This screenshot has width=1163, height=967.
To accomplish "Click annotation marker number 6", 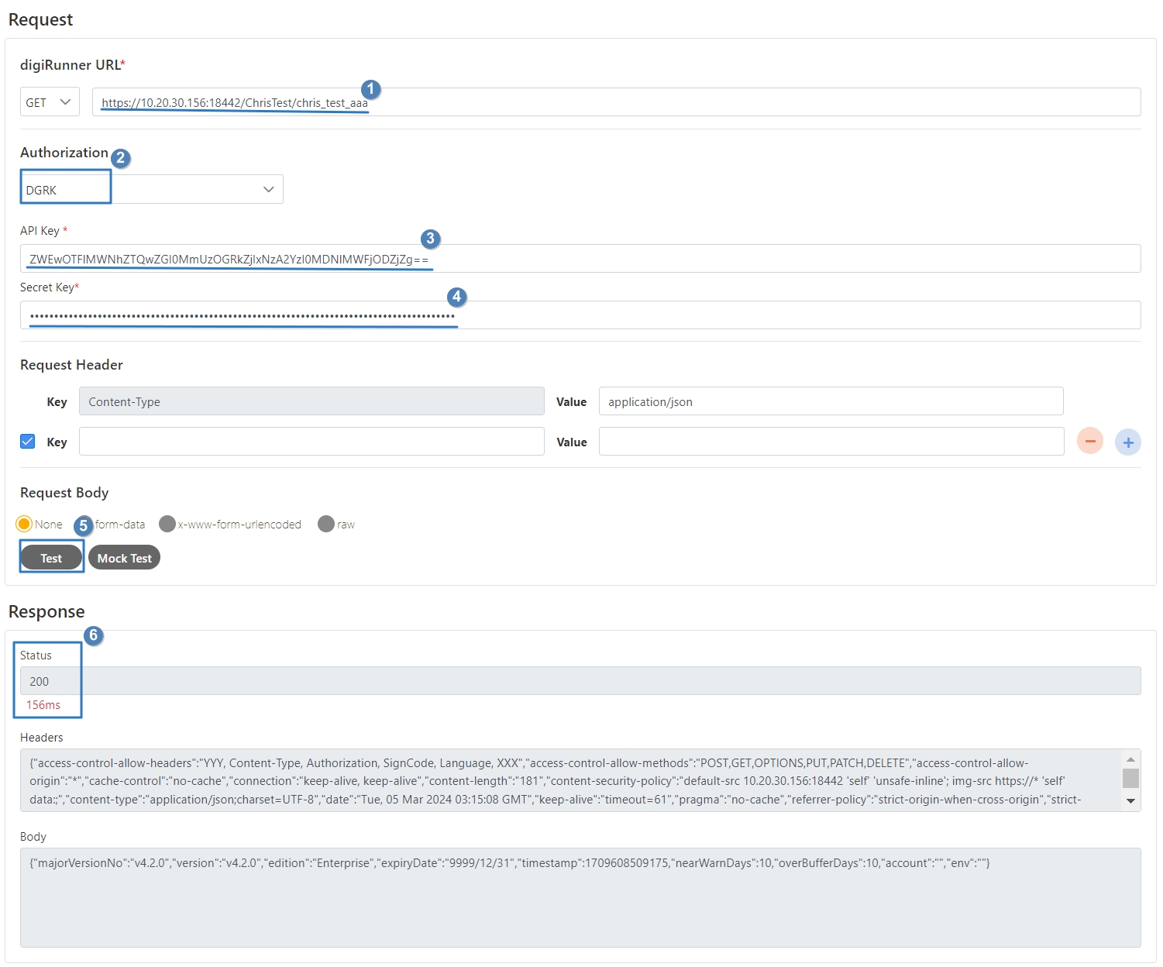I will 93,635.
